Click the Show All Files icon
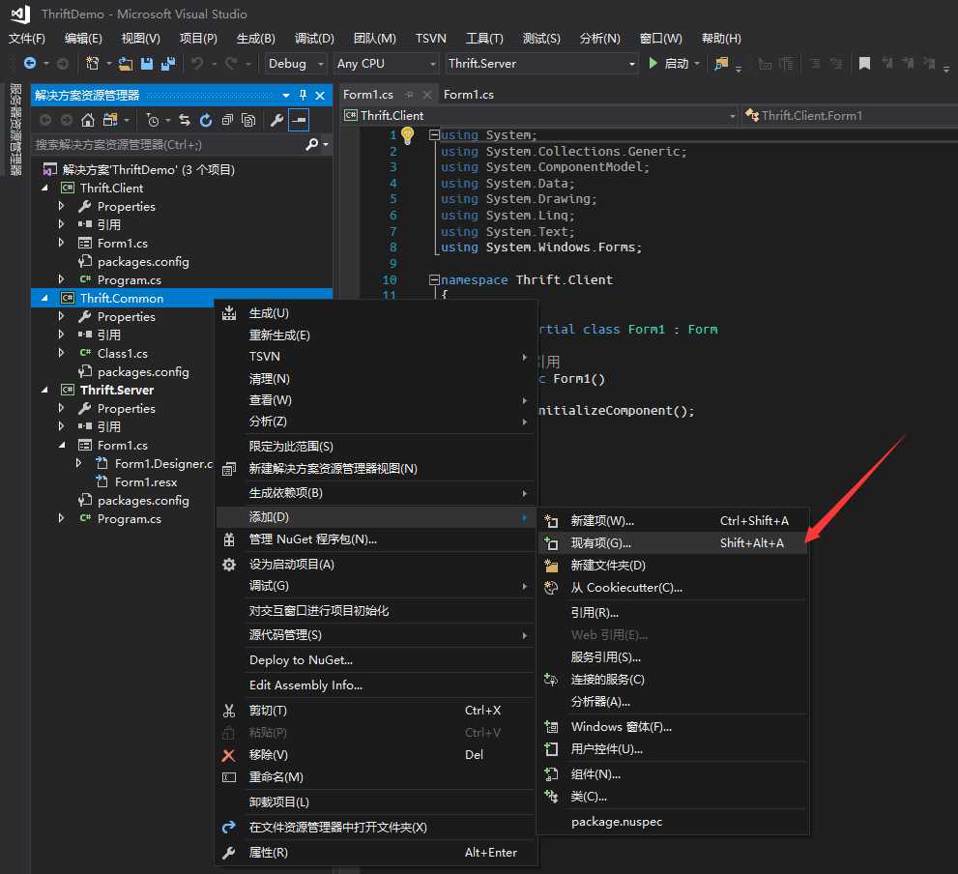Viewport: 958px width, 874px height. coord(248,120)
